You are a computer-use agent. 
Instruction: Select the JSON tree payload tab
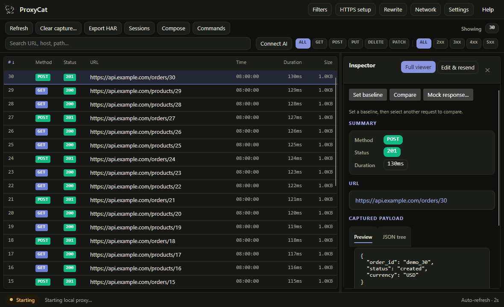click(394, 237)
